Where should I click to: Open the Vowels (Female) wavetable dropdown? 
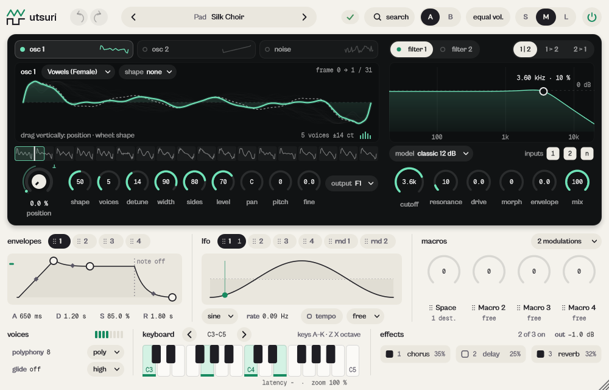[x=78, y=72]
